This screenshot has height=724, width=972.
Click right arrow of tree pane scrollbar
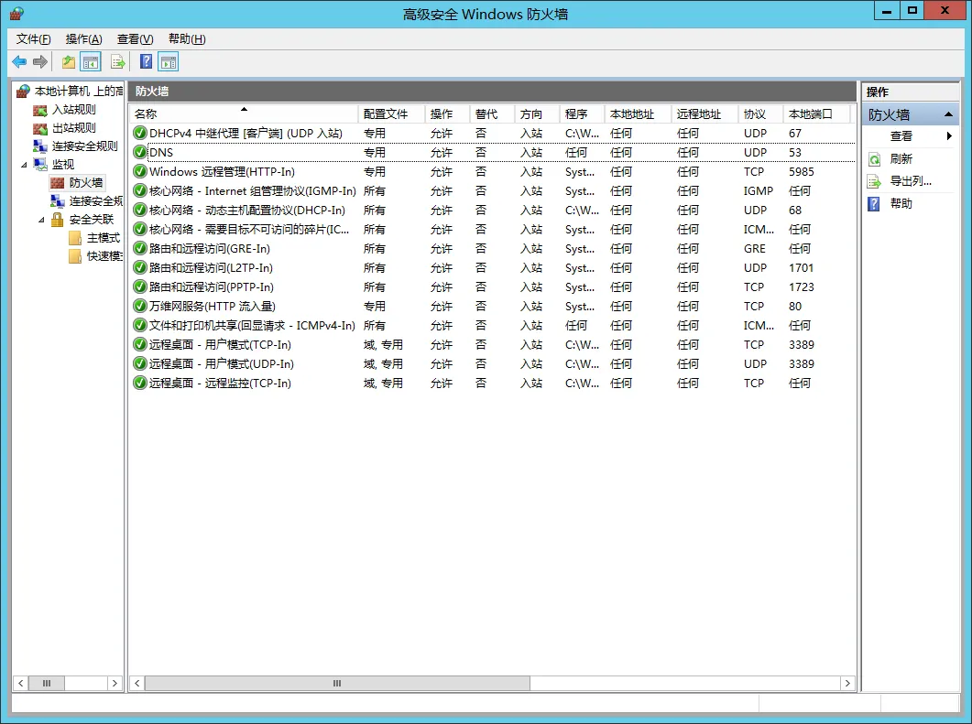[115, 683]
